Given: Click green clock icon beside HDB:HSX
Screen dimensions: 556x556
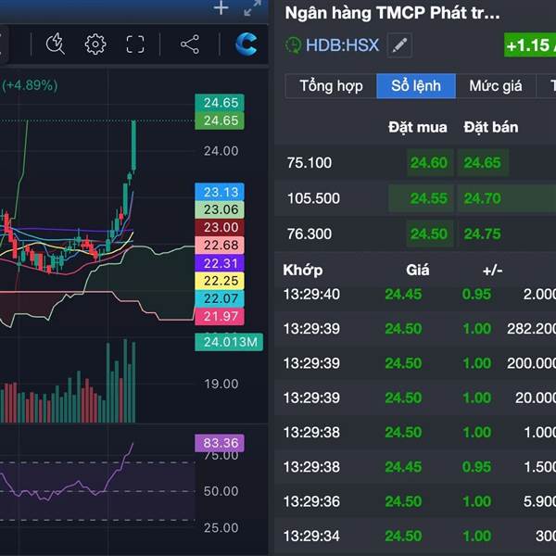Looking at the screenshot, I should [293, 45].
